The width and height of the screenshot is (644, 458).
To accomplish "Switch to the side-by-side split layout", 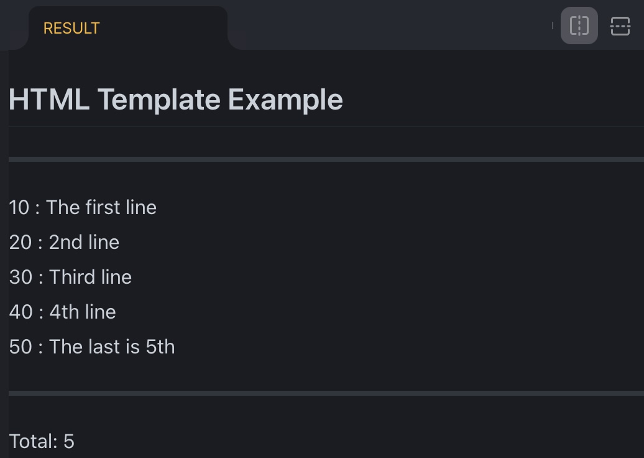I will coord(579,26).
